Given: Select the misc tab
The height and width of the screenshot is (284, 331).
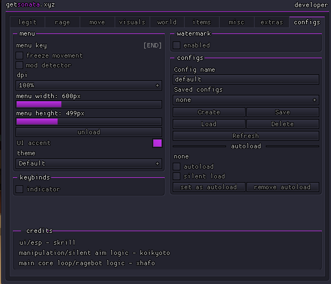Looking at the screenshot, I should [237, 22].
